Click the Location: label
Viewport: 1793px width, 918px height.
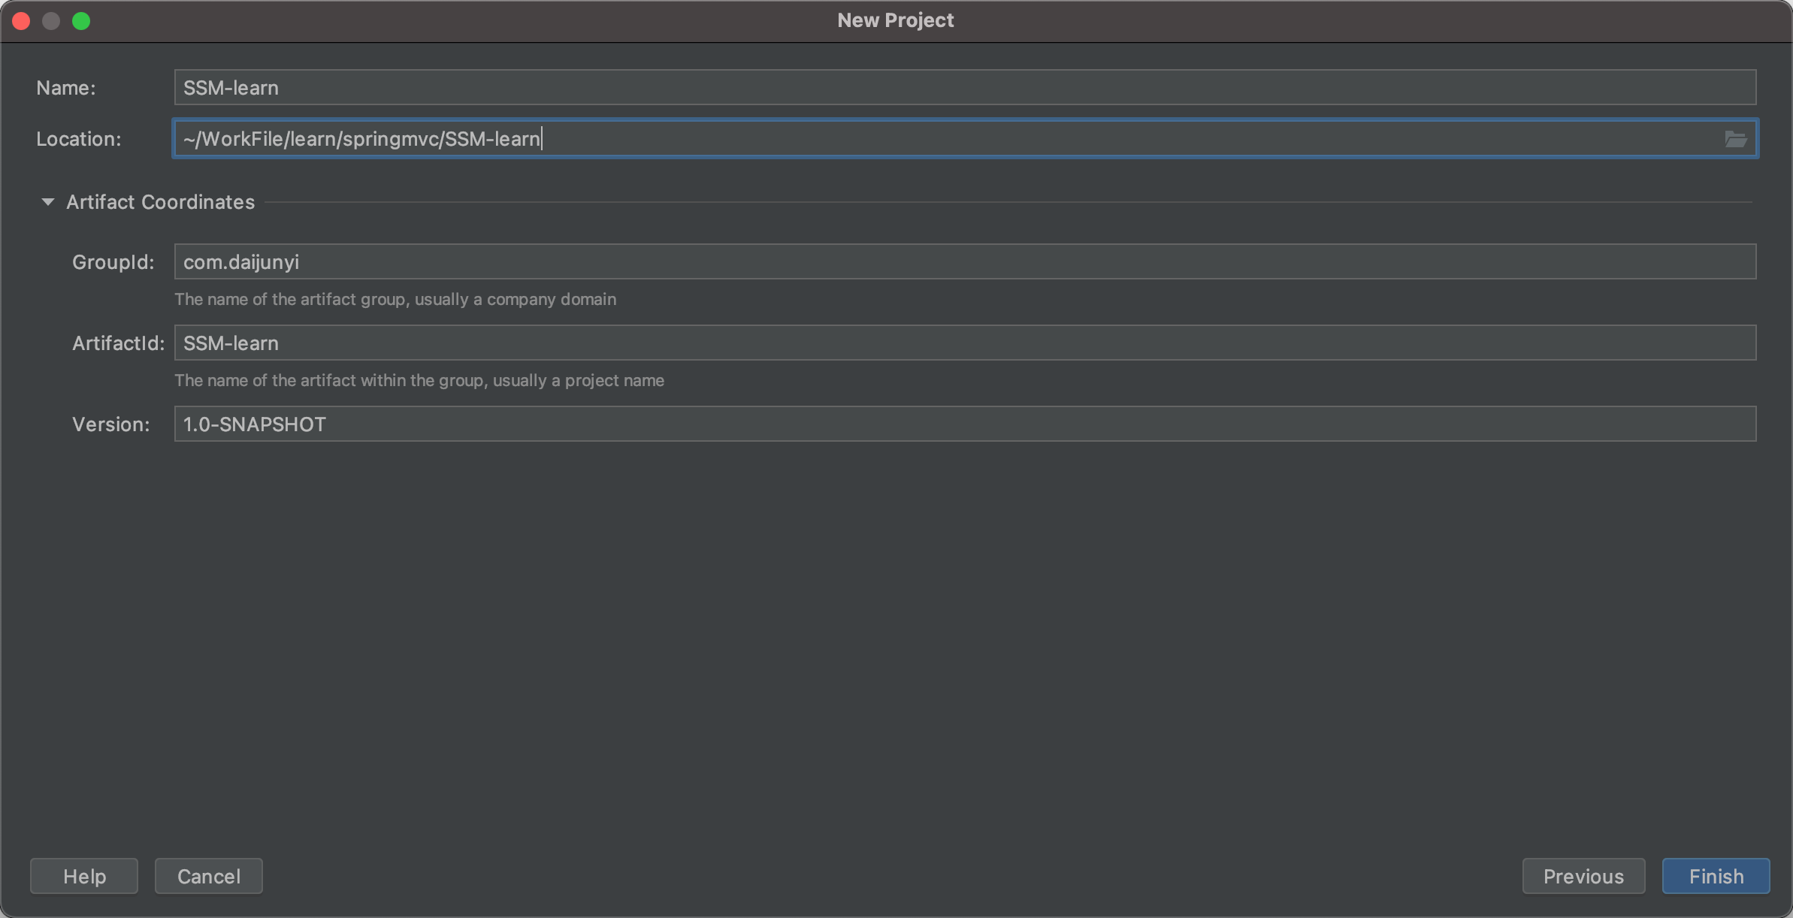coord(78,139)
